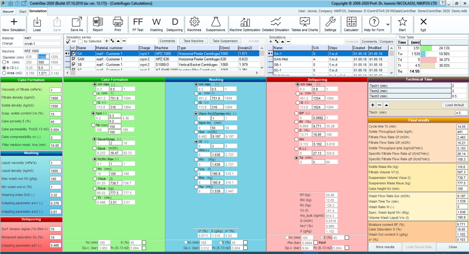Open the Settings wrench icon
This screenshot has height=254, width=469.
[330, 25]
